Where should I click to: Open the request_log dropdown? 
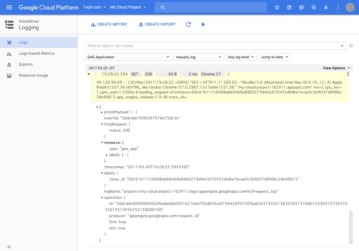tap(198, 57)
